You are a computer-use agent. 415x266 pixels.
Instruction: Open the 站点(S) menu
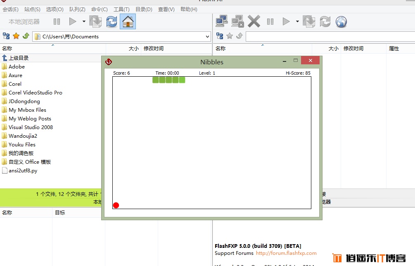[x=32, y=9]
